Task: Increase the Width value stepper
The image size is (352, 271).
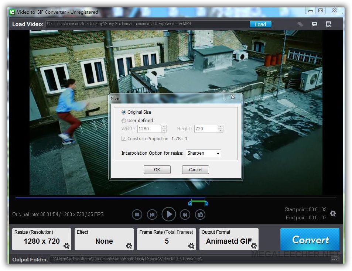Action: tap(164, 127)
